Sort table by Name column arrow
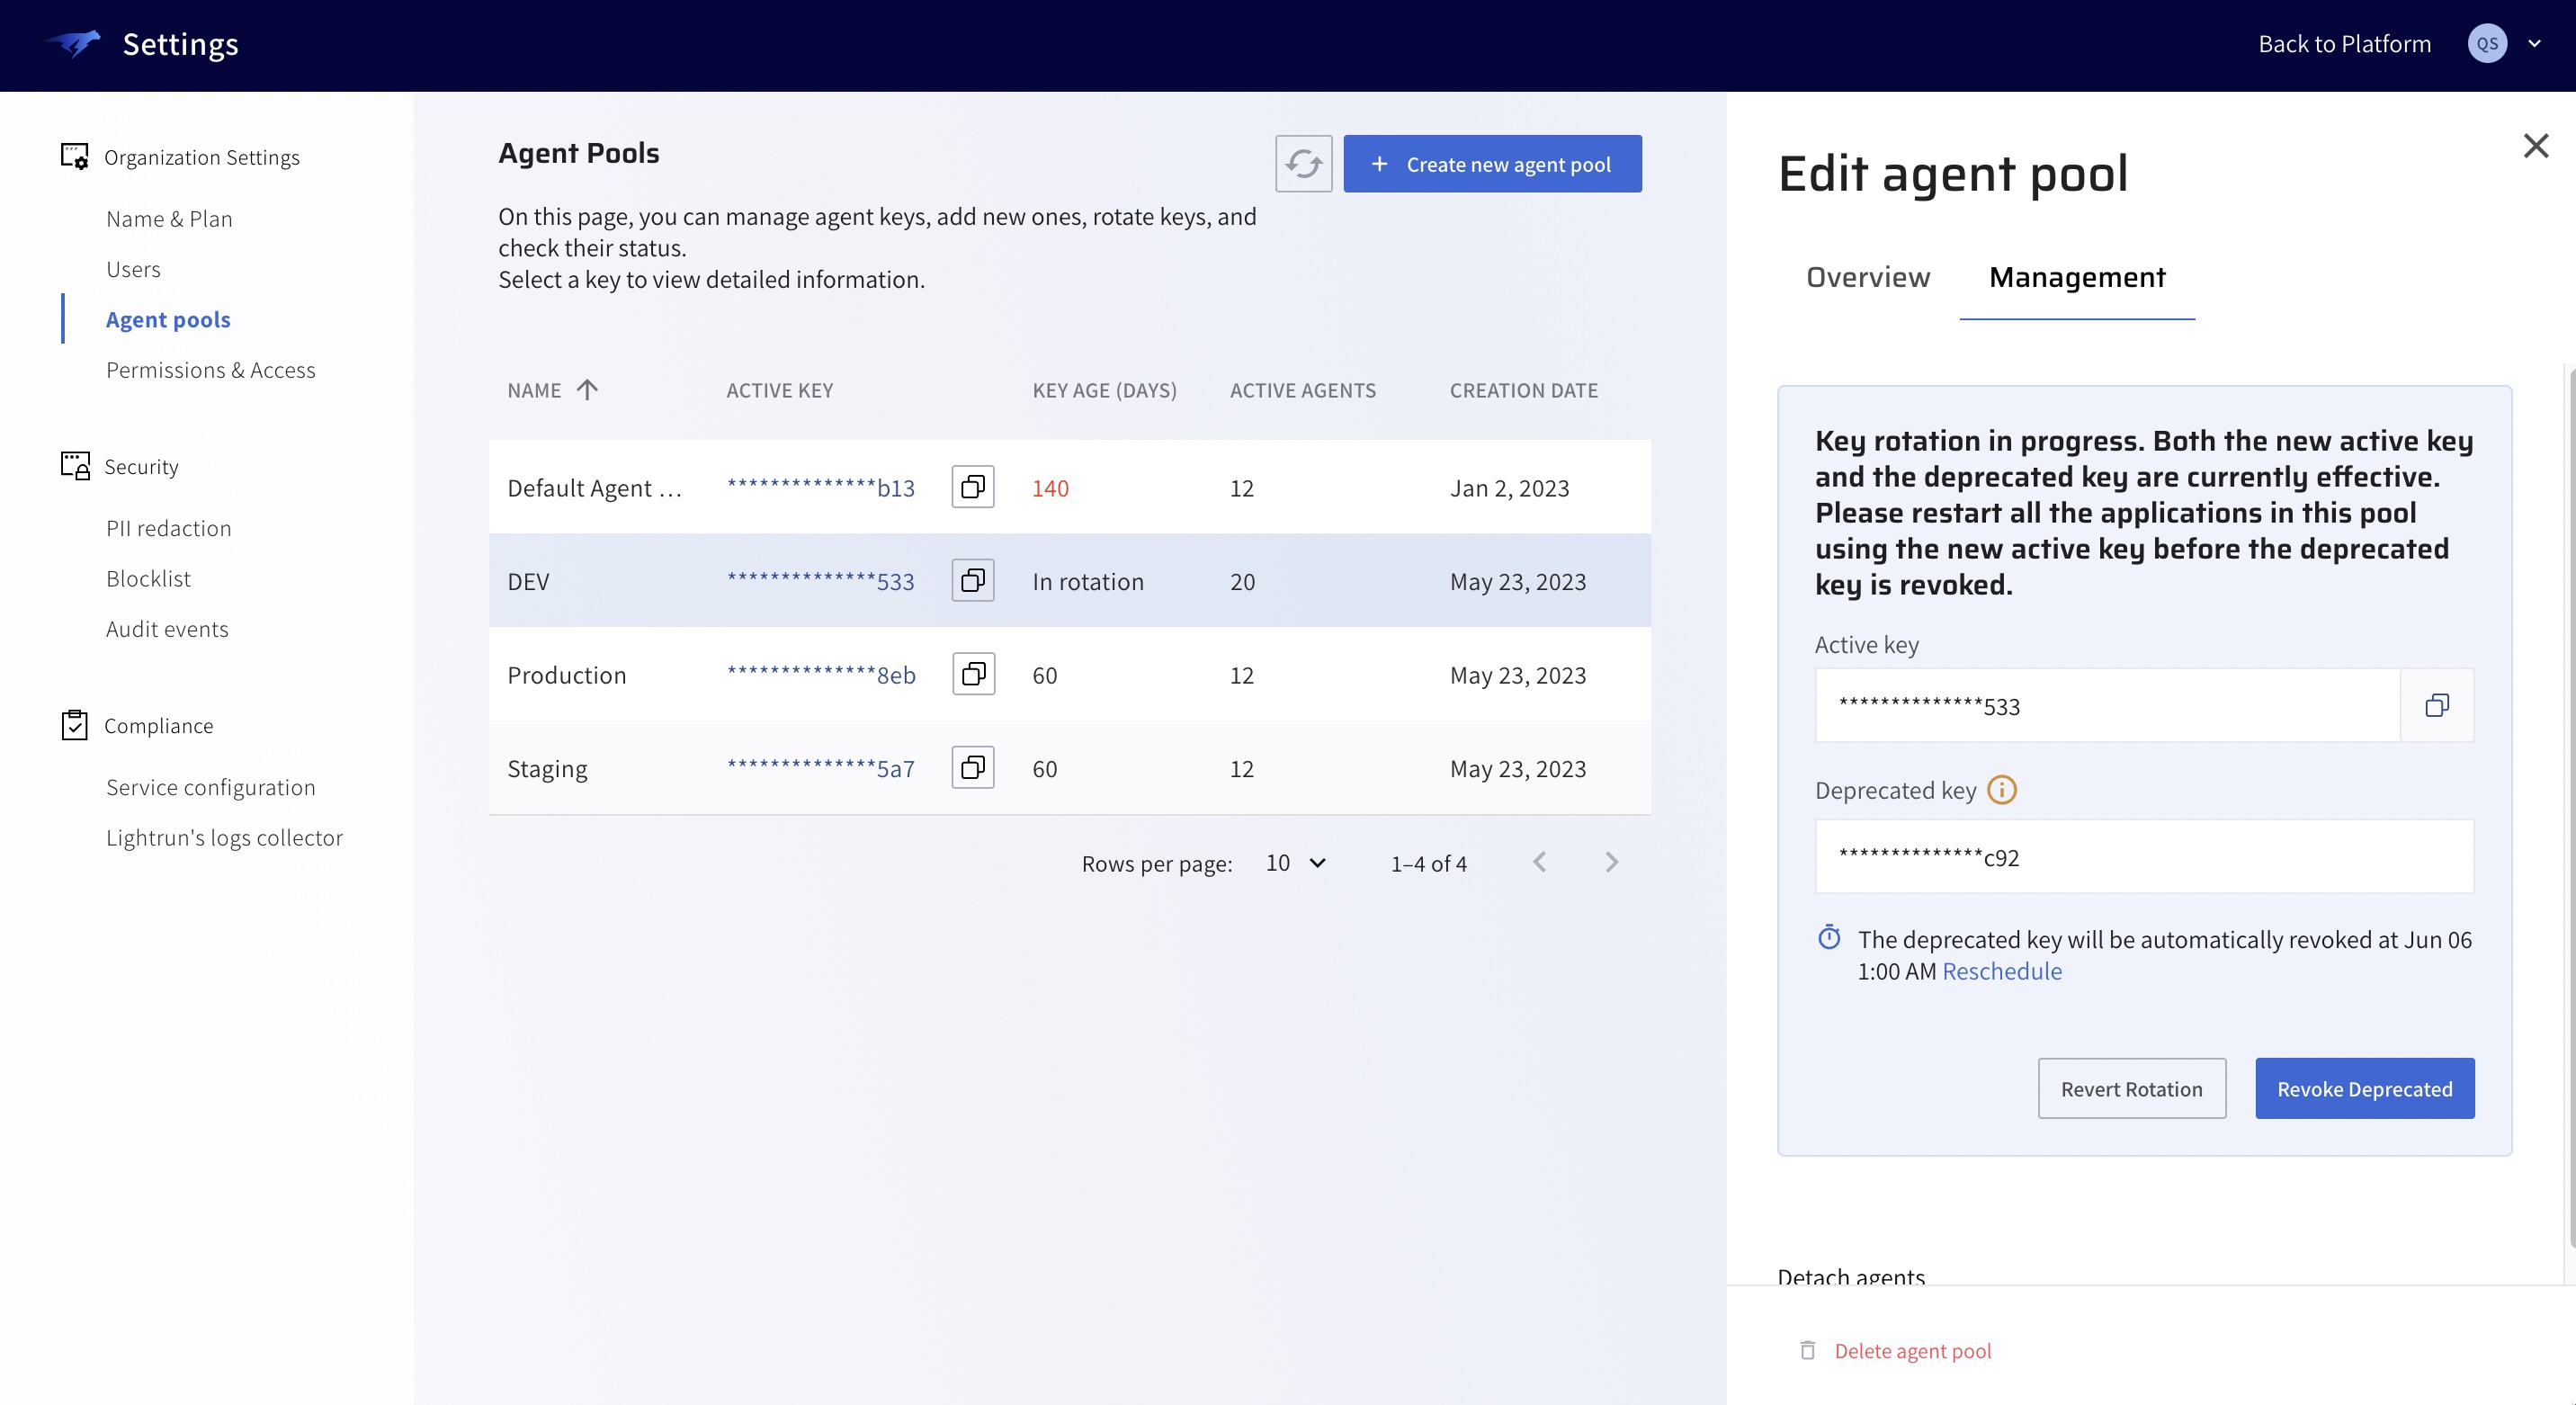The width and height of the screenshot is (2576, 1405). pyautogui.click(x=587, y=390)
